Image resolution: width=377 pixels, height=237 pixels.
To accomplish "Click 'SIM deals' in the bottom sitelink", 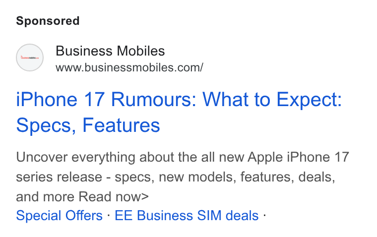I will tap(228, 215).
